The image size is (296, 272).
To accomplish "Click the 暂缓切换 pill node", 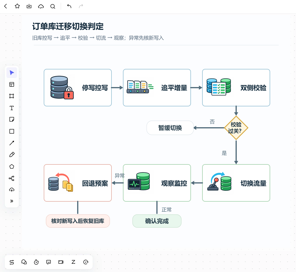I will (x=170, y=128).
